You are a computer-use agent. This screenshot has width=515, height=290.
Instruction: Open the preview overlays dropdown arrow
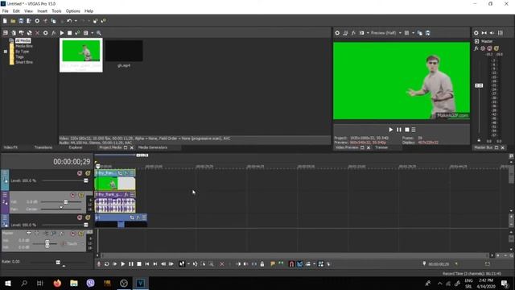tap(413, 33)
